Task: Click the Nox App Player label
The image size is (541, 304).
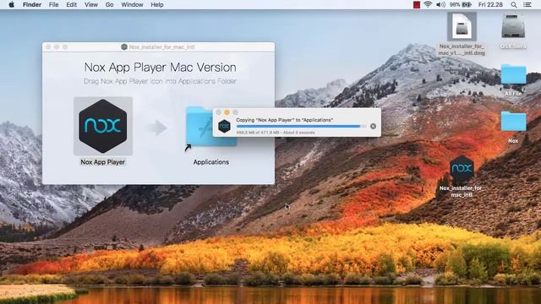Action: click(x=103, y=162)
